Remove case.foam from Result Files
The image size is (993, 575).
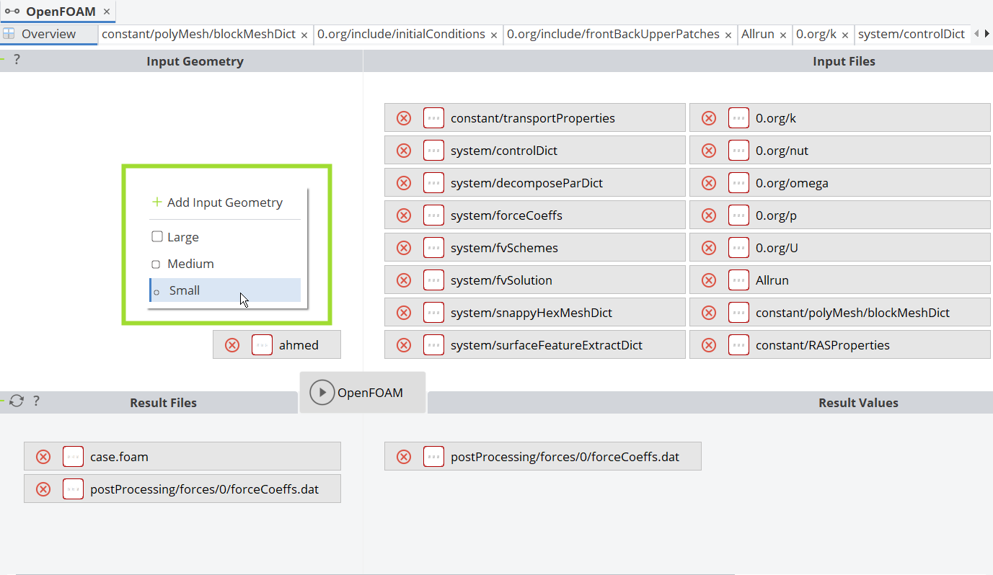click(43, 457)
